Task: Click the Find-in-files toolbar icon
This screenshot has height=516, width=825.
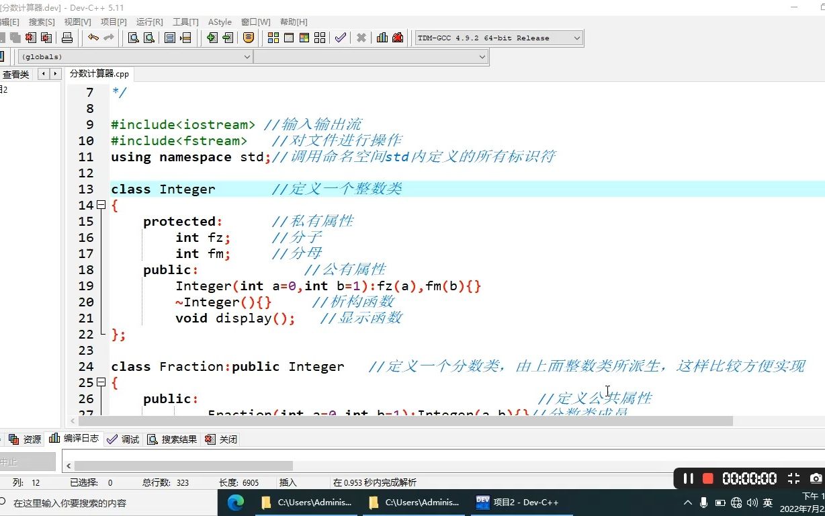Action: pyautogui.click(x=149, y=38)
